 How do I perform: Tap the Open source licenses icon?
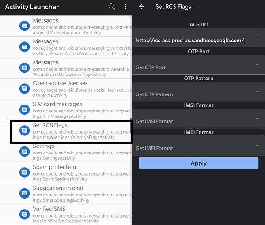pyautogui.click(x=24, y=89)
